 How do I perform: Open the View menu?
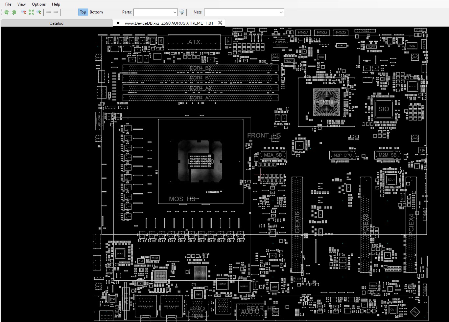coord(21,4)
